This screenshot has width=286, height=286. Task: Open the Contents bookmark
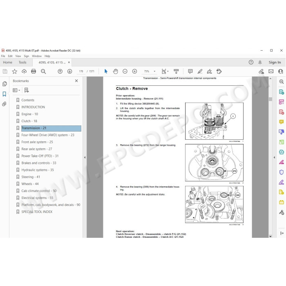pos(28,100)
